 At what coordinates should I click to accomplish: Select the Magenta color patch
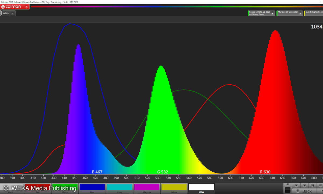(147, 188)
